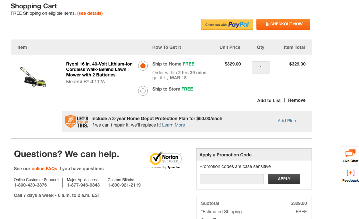359x219 pixels.
Task: Click the lock icon on Checkout Now
Action: tap(267, 24)
